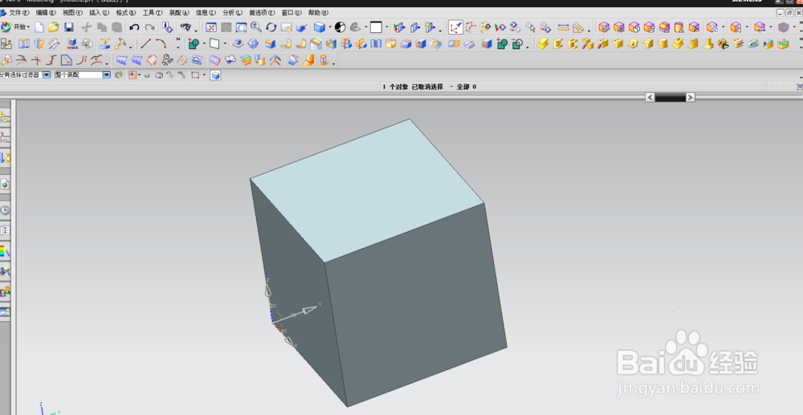The height and width of the screenshot is (415, 803).
Task: Expand the dropdown arrow next to datum plane icon
Action: point(225,44)
